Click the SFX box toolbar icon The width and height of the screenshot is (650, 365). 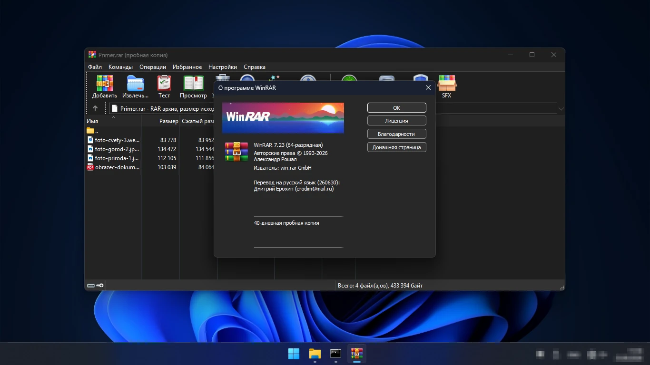point(447,83)
